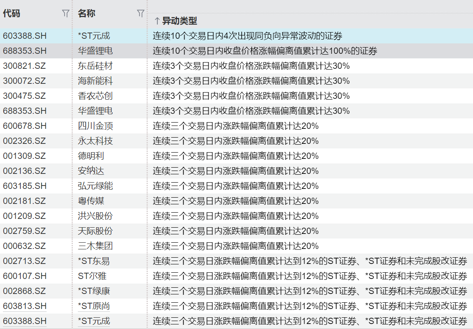Image resolution: width=473 pixels, height=329 pixels.
Task: Select the 香农芯创 stock name
Action: pos(95,96)
